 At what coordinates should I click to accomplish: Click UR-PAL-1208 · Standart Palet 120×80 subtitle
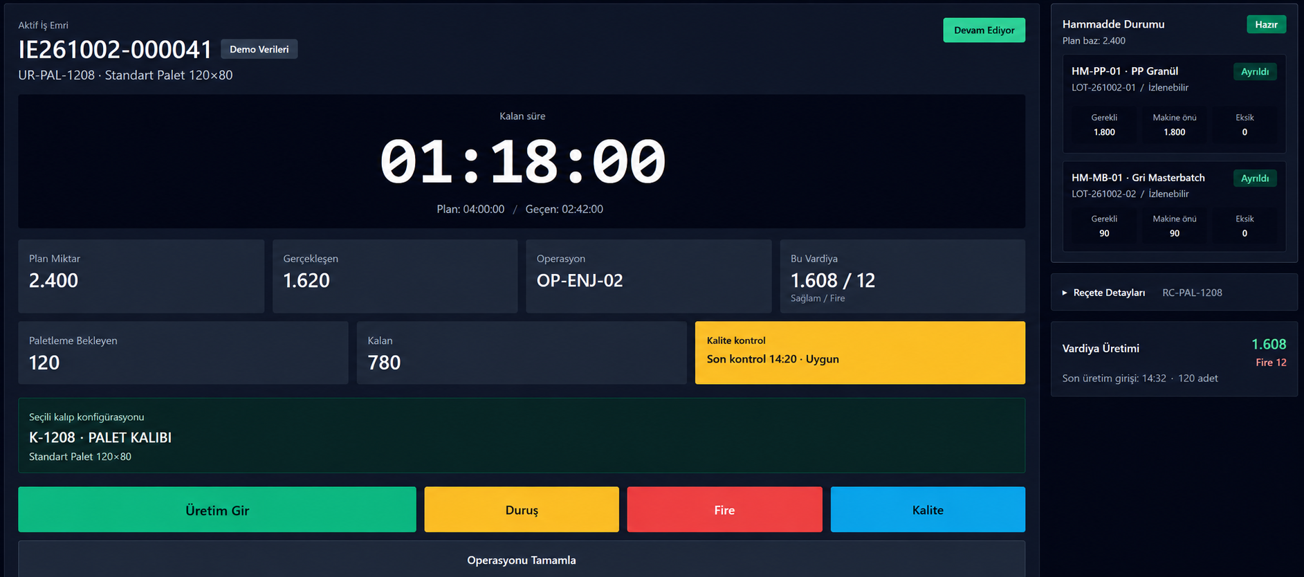coord(125,75)
